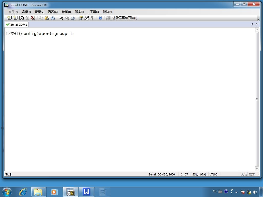Screen dimensions: 263x197
Task: Click the '大写' caps lock indicator
Action: tap(244, 174)
